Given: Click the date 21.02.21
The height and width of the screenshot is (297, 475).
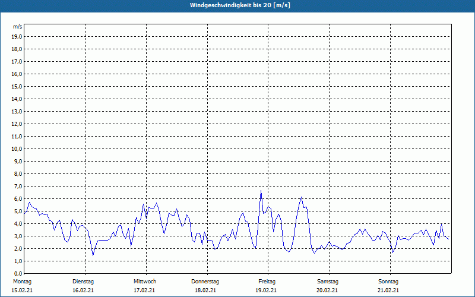Looking at the screenshot, I should [x=388, y=290].
